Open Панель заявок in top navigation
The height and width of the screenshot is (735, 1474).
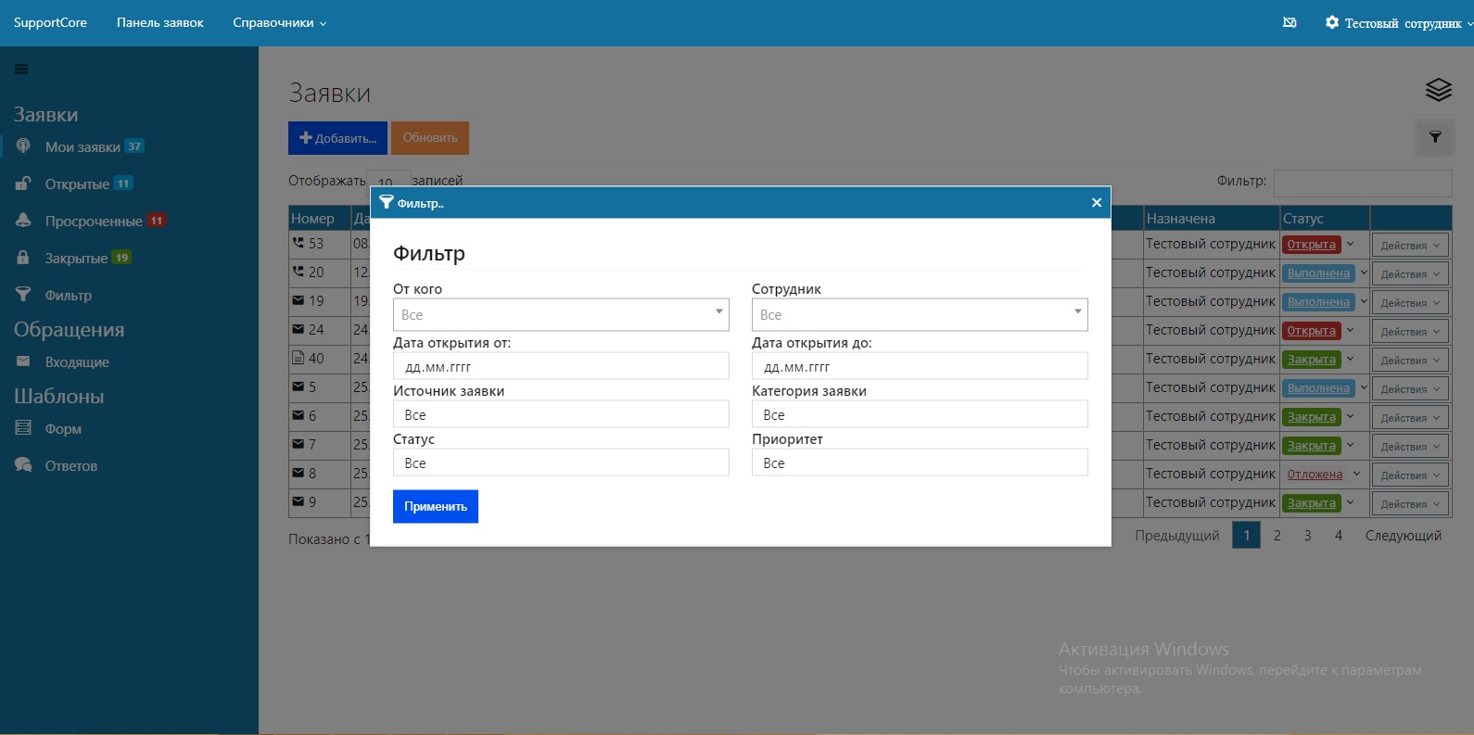click(160, 22)
